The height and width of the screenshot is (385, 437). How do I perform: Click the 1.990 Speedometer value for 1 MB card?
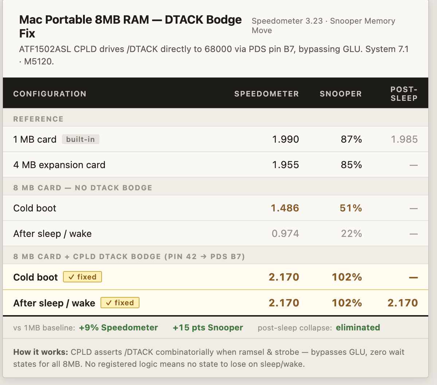[x=286, y=139]
